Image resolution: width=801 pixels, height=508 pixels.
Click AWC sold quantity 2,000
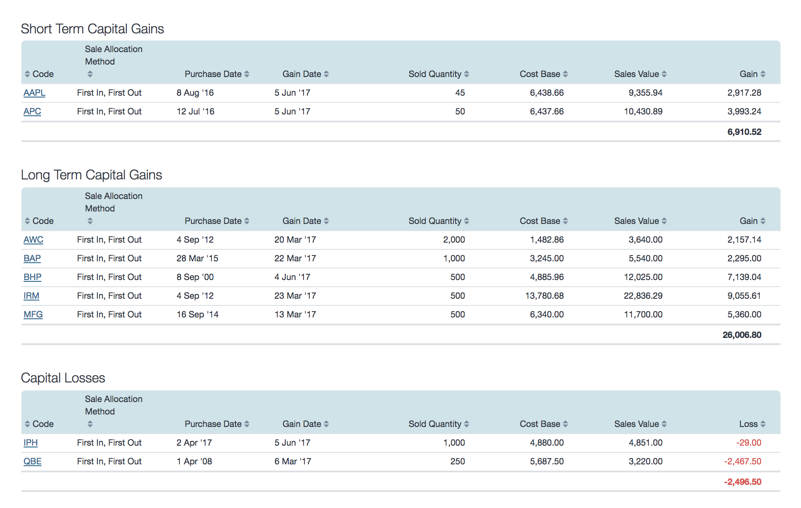[x=454, y=240]
